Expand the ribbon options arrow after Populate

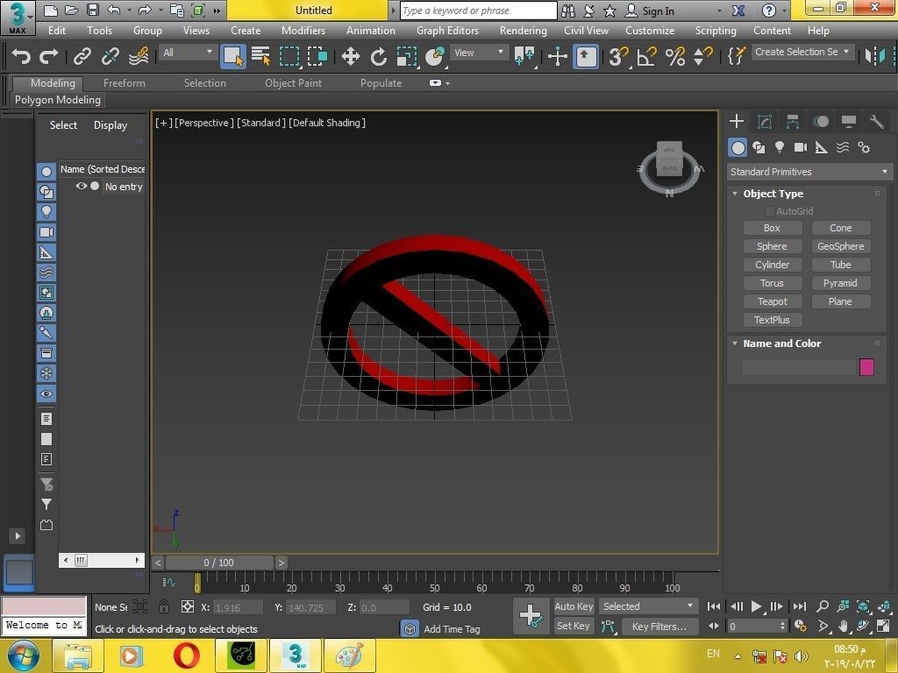(x=447, y=83)
